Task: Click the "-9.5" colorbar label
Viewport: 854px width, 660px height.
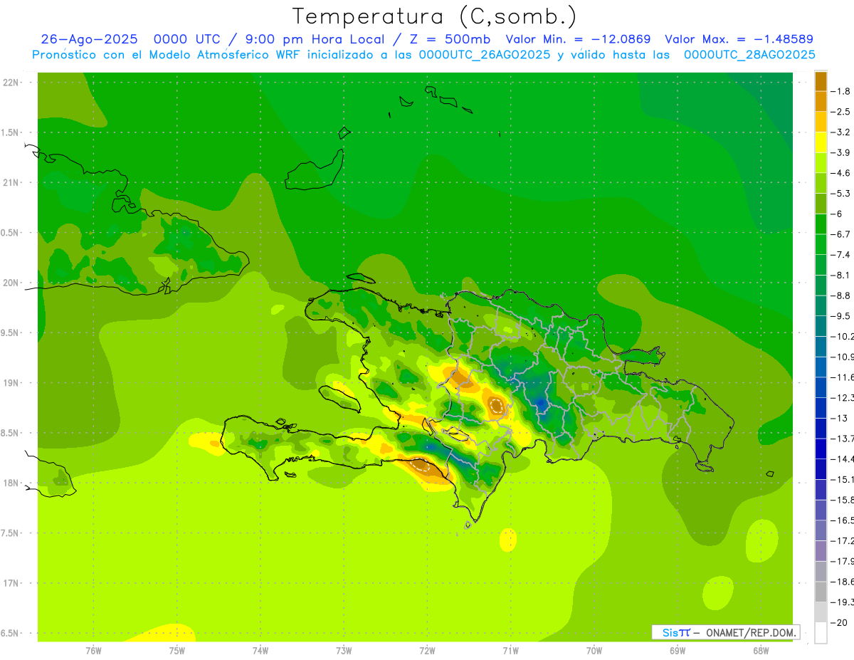Action: click(841, 316)
